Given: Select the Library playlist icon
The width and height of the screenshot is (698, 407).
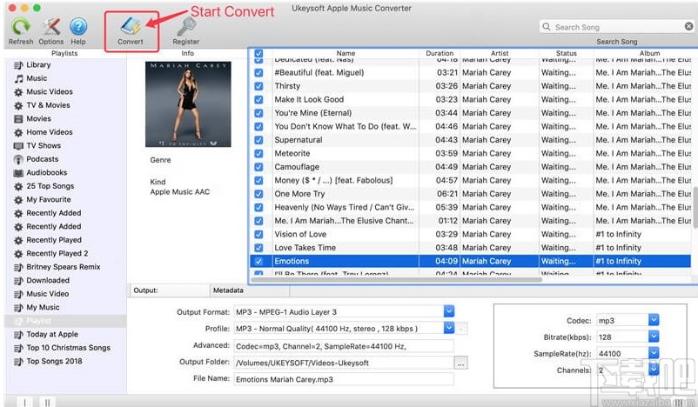Looking at the screenshot, I should (18, 65).
